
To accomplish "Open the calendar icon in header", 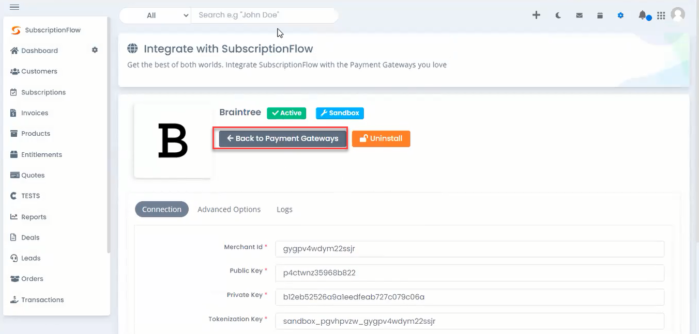I will [x=600, y=15].
